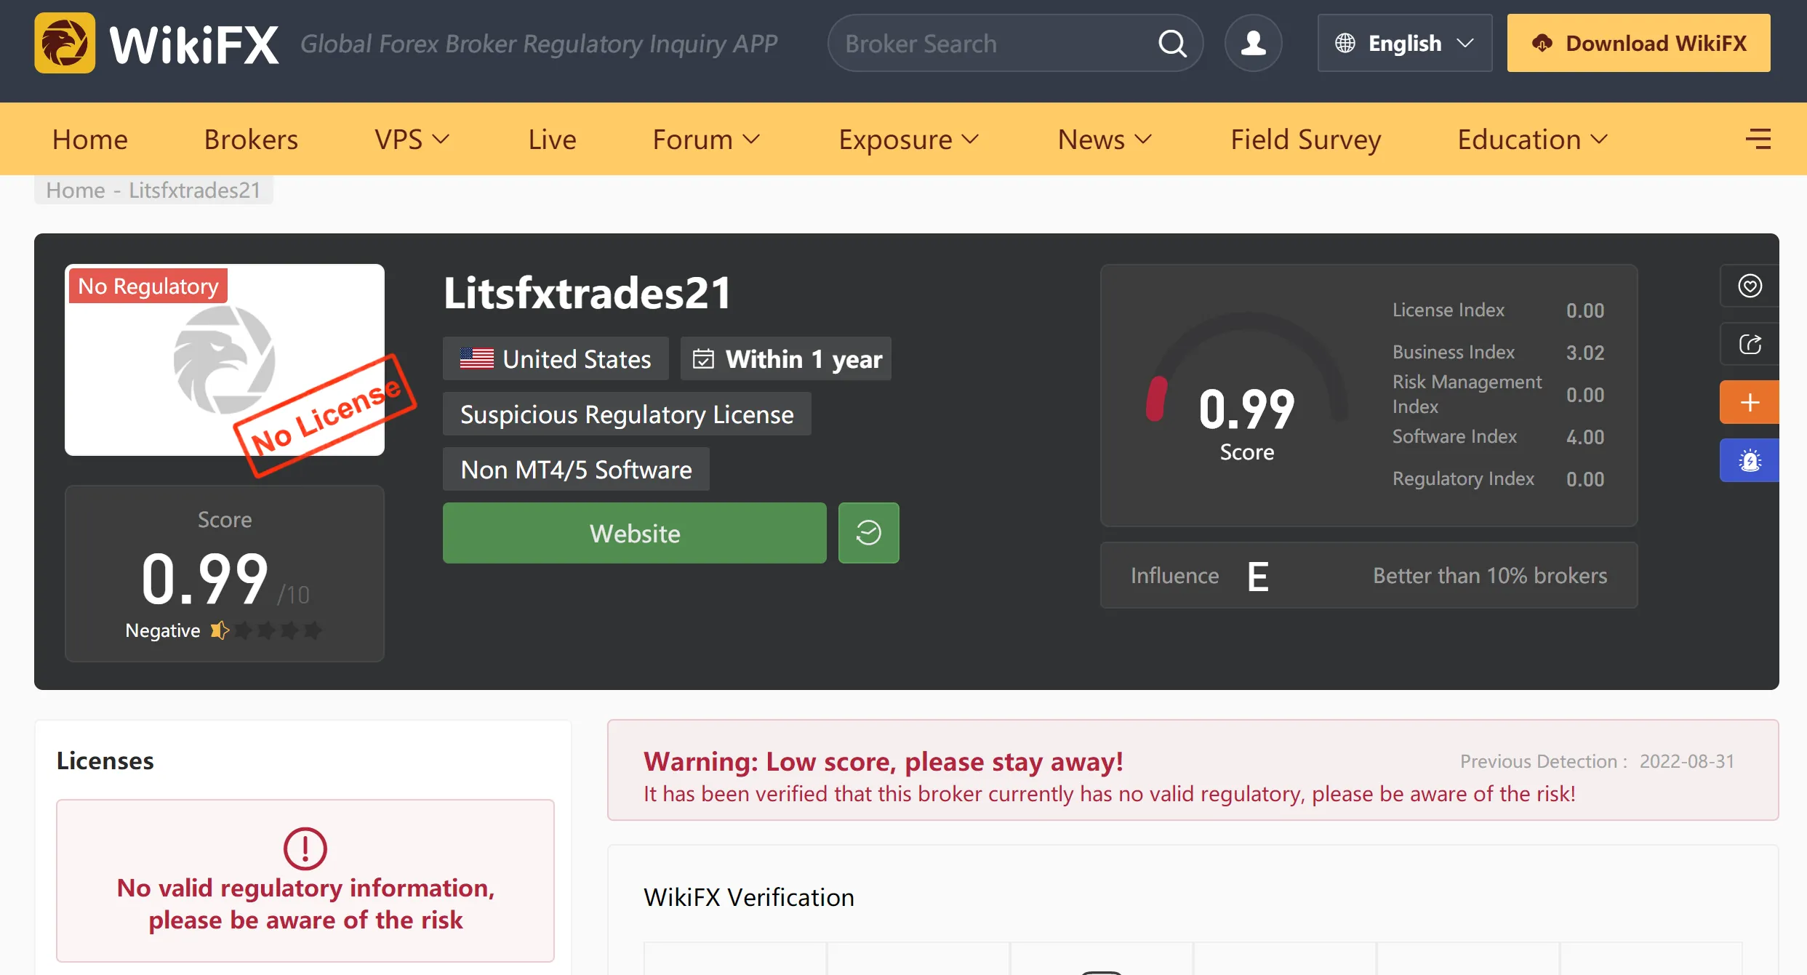Click the United States country tag
Image resolution: width=1807 pixels, height=975 pixels.
(556, 358)
